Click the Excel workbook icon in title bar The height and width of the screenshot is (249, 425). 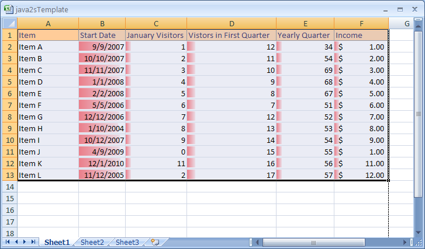9,9
